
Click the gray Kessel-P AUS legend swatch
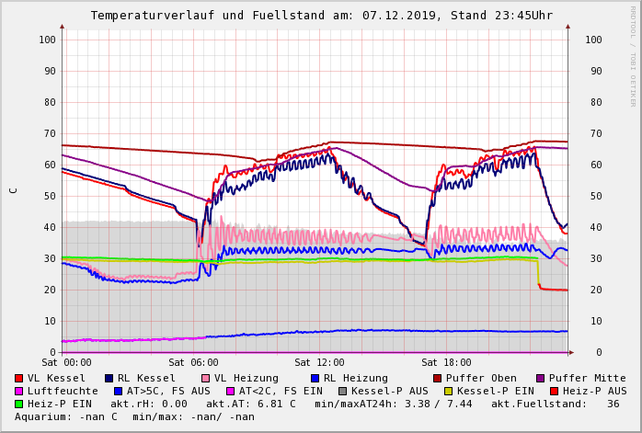click(x=340, y=391)
